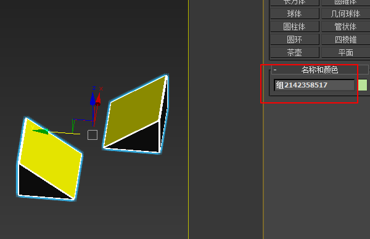This screenshot has height=239, width=370.
Task: Click the 平面 plane primitive button
Action: (346, 52)
